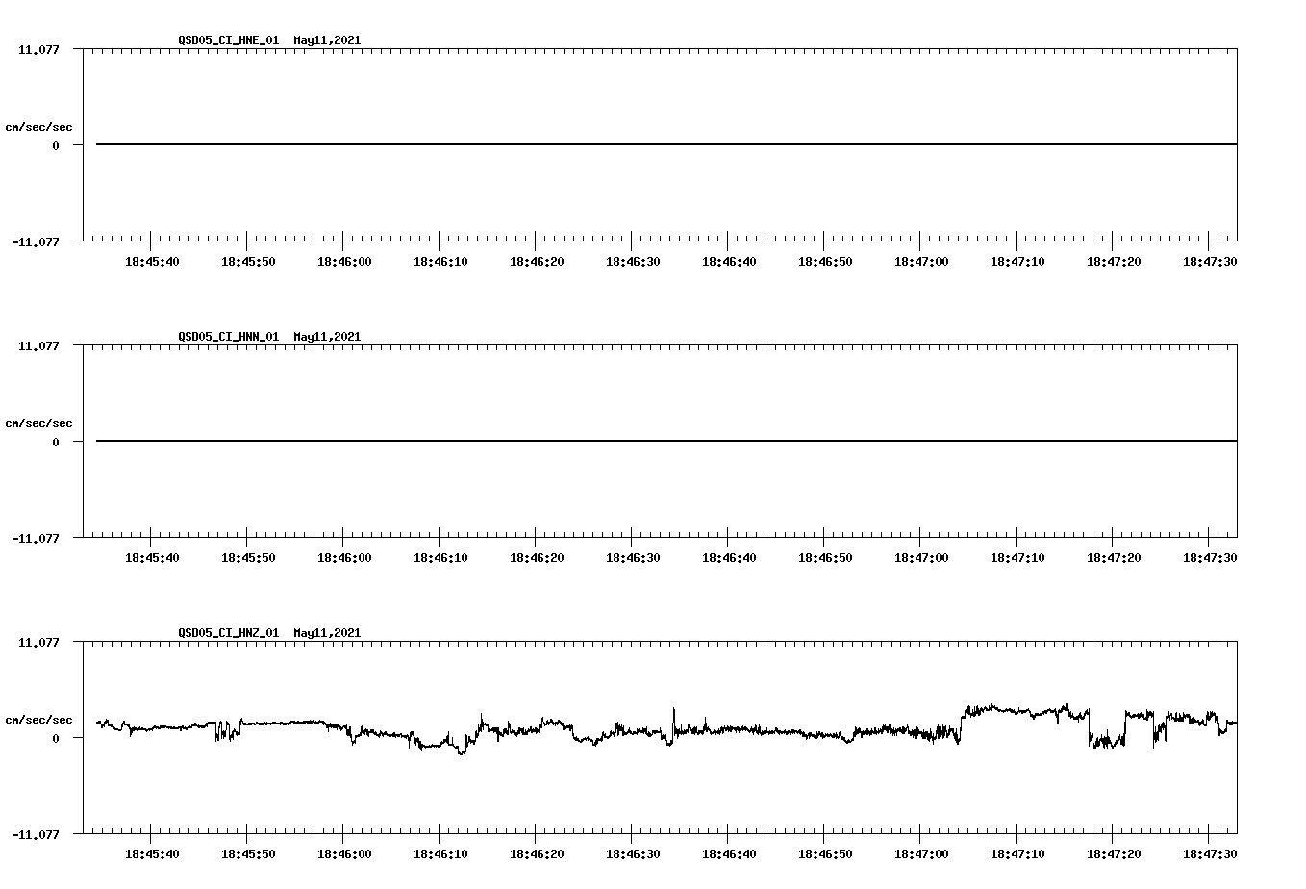Click the QSD05_CI_HNN_01 channel title
This screenshot has height=889, width=1306.
pyautogui.click(x=226, y=336)
